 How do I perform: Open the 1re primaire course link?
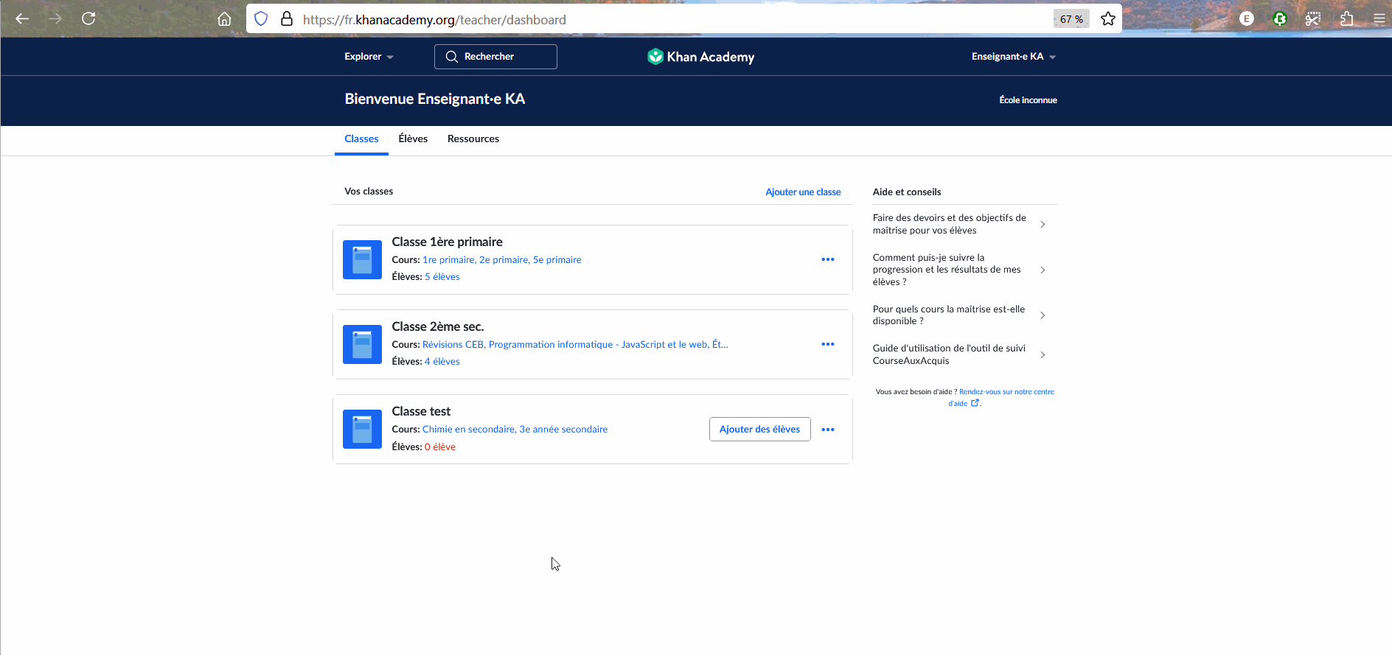(x=448, y=260)
